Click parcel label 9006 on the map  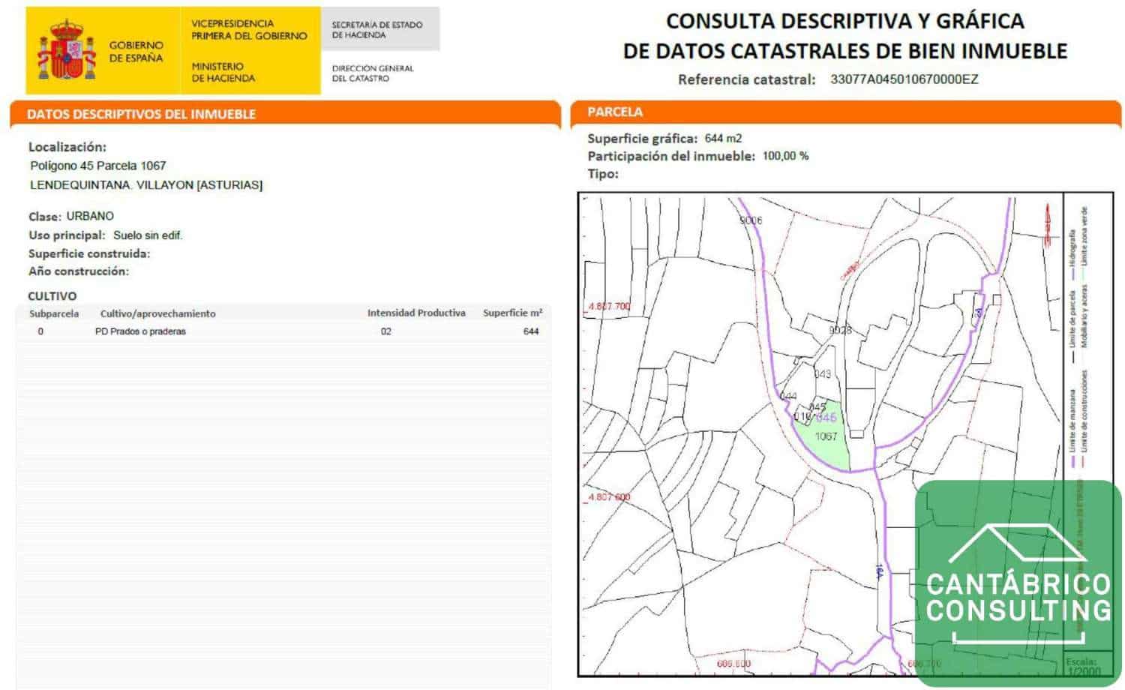click(x=750, y=220)
